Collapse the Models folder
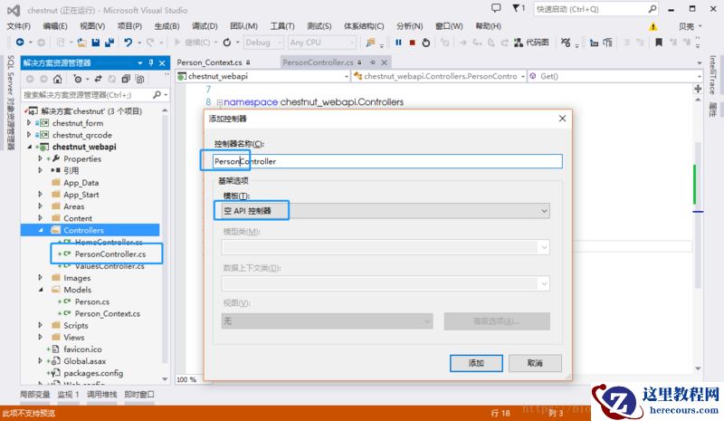 tap(41, 290)
